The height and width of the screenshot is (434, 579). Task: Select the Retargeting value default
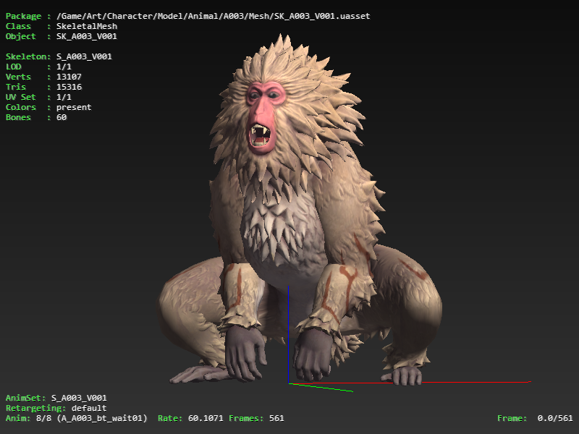click(89, 408)
